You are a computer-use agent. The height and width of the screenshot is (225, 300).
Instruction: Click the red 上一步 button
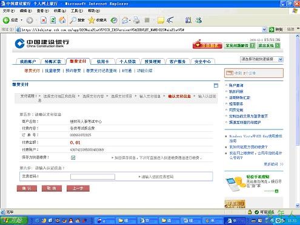(78, 188)
